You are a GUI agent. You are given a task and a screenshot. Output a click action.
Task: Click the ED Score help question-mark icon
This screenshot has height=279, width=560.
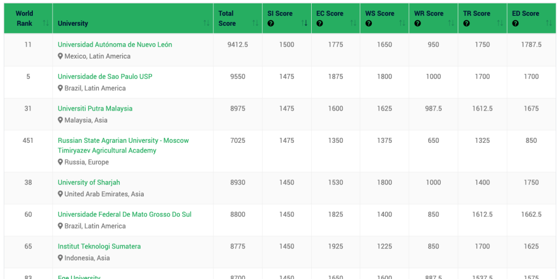[515, 24]
